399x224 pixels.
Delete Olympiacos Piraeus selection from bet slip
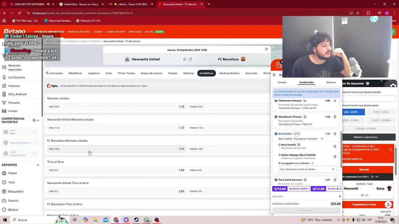tap(335, 117)
